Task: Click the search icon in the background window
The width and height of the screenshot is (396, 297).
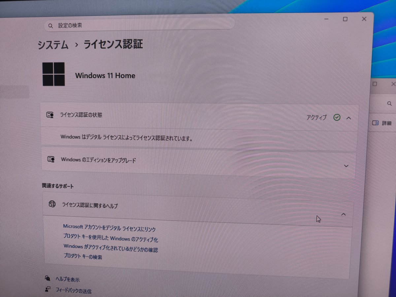Action: (x=389, y=104)
